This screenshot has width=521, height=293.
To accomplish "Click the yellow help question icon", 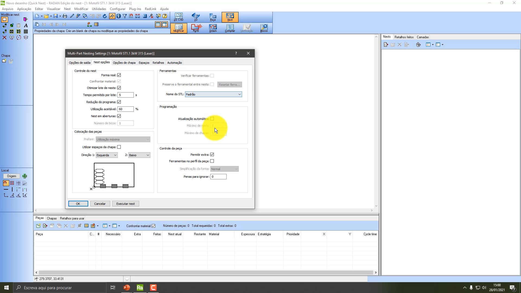I will point(165,16).
